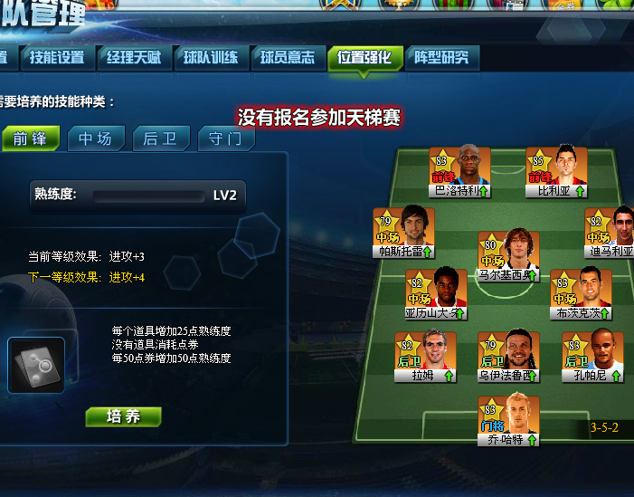This screenshot has height=497, width=634.
Task: Click the green upgrade arrow on 孔帕尼
Action: [x=616, y=376]
